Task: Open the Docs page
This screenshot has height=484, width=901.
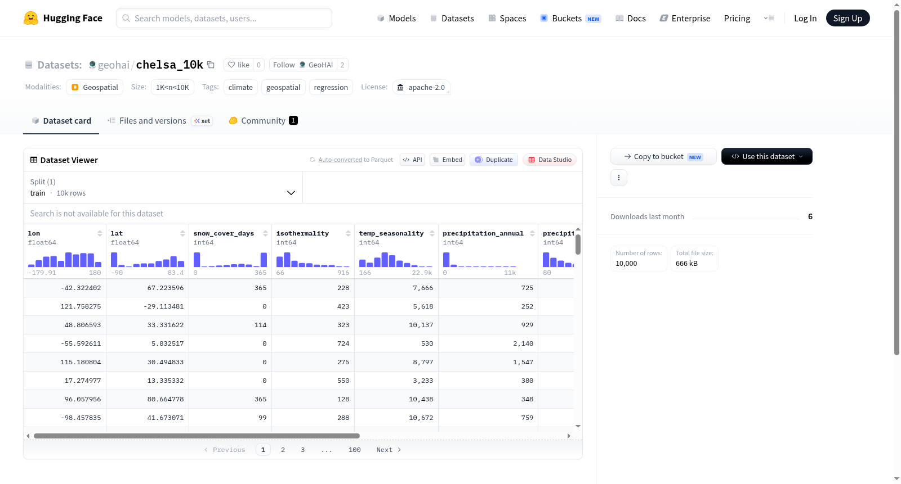Action: pos(631,18)
